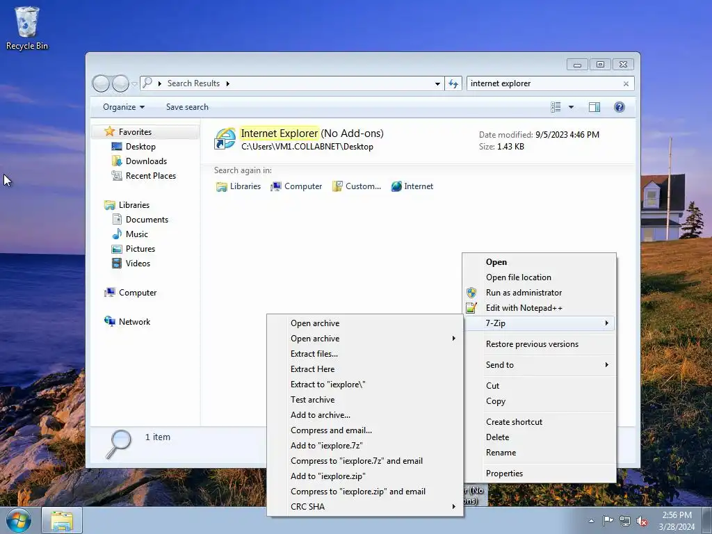This screenshot has width=712, height=534.
Task: Open Recycle Bin on desktop
Action: pos(27,28)
